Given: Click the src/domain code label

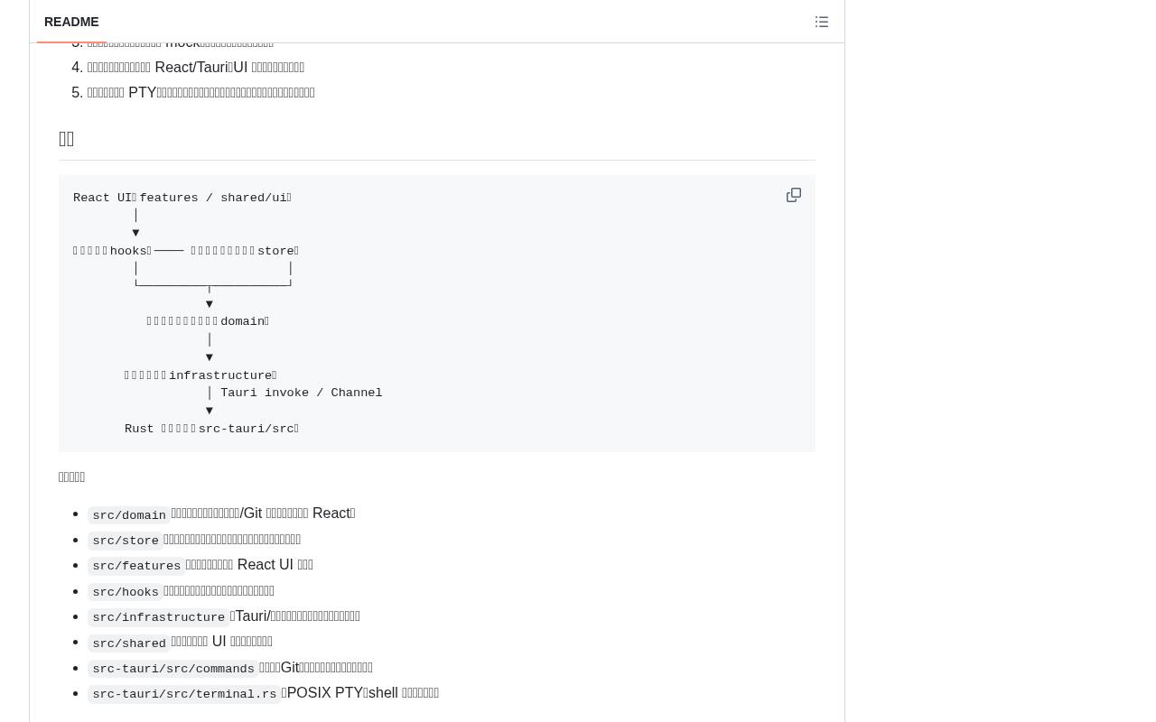Looking at the screenshot, I should [129, 514].
